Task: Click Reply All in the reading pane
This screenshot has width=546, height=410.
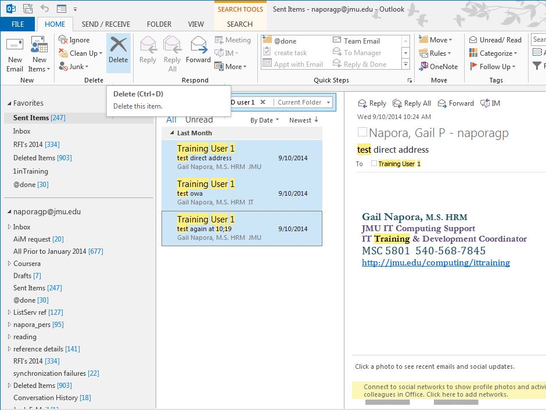Action: [412, 103]
